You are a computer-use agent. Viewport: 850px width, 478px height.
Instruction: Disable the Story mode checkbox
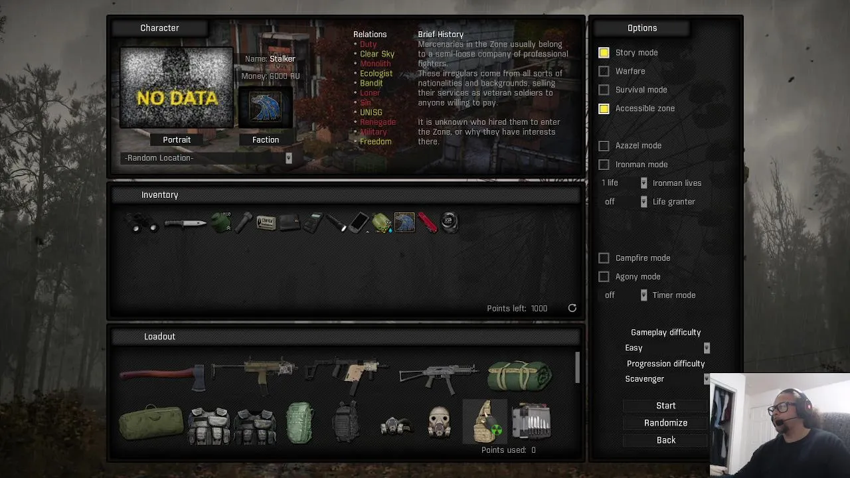604,52
